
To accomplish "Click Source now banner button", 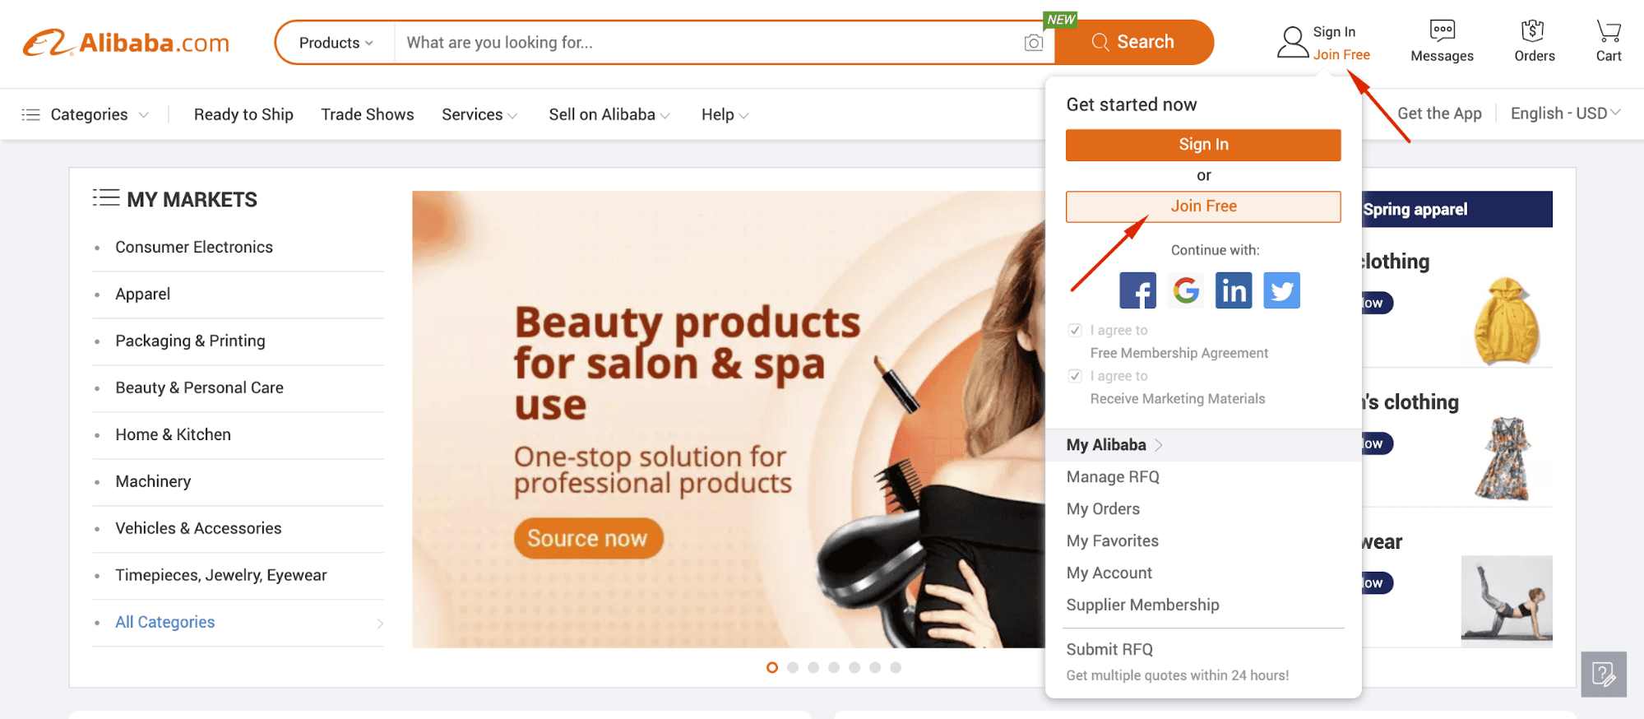I will coord(588,539).
